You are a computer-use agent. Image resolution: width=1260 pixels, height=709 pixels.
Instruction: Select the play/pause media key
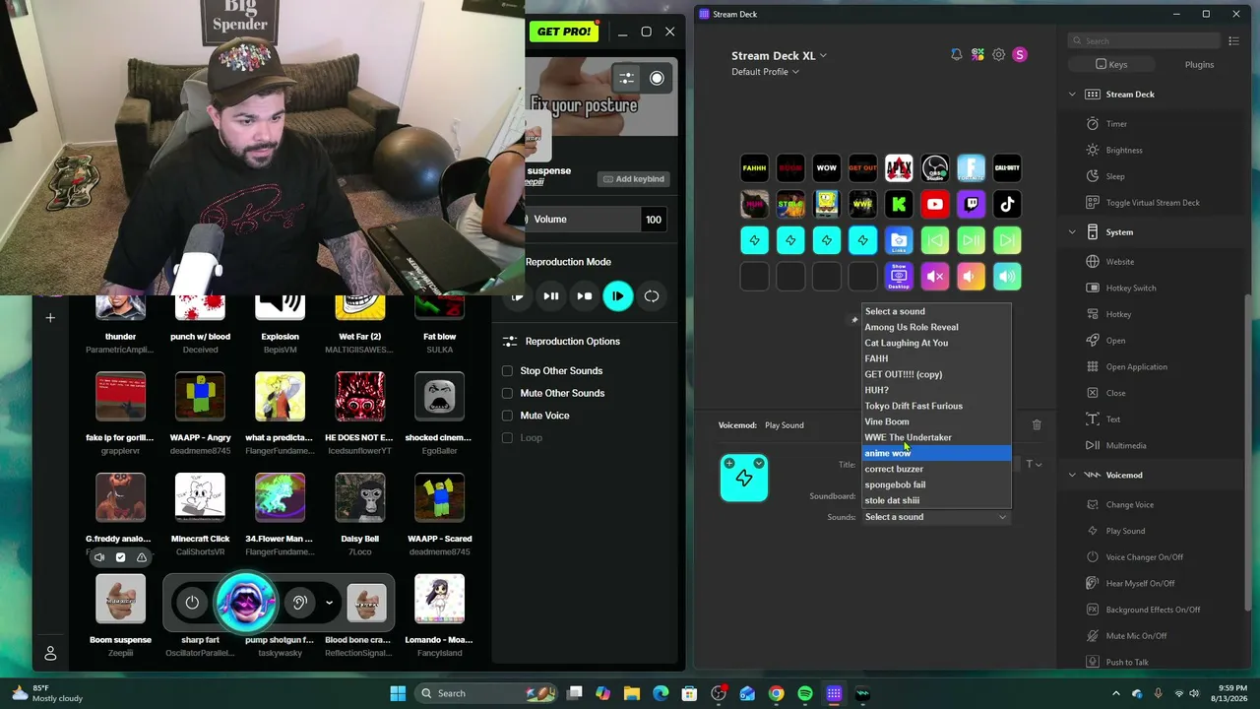(971, 240)
